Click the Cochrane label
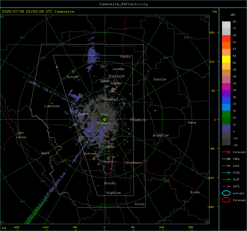 (90, 154)
